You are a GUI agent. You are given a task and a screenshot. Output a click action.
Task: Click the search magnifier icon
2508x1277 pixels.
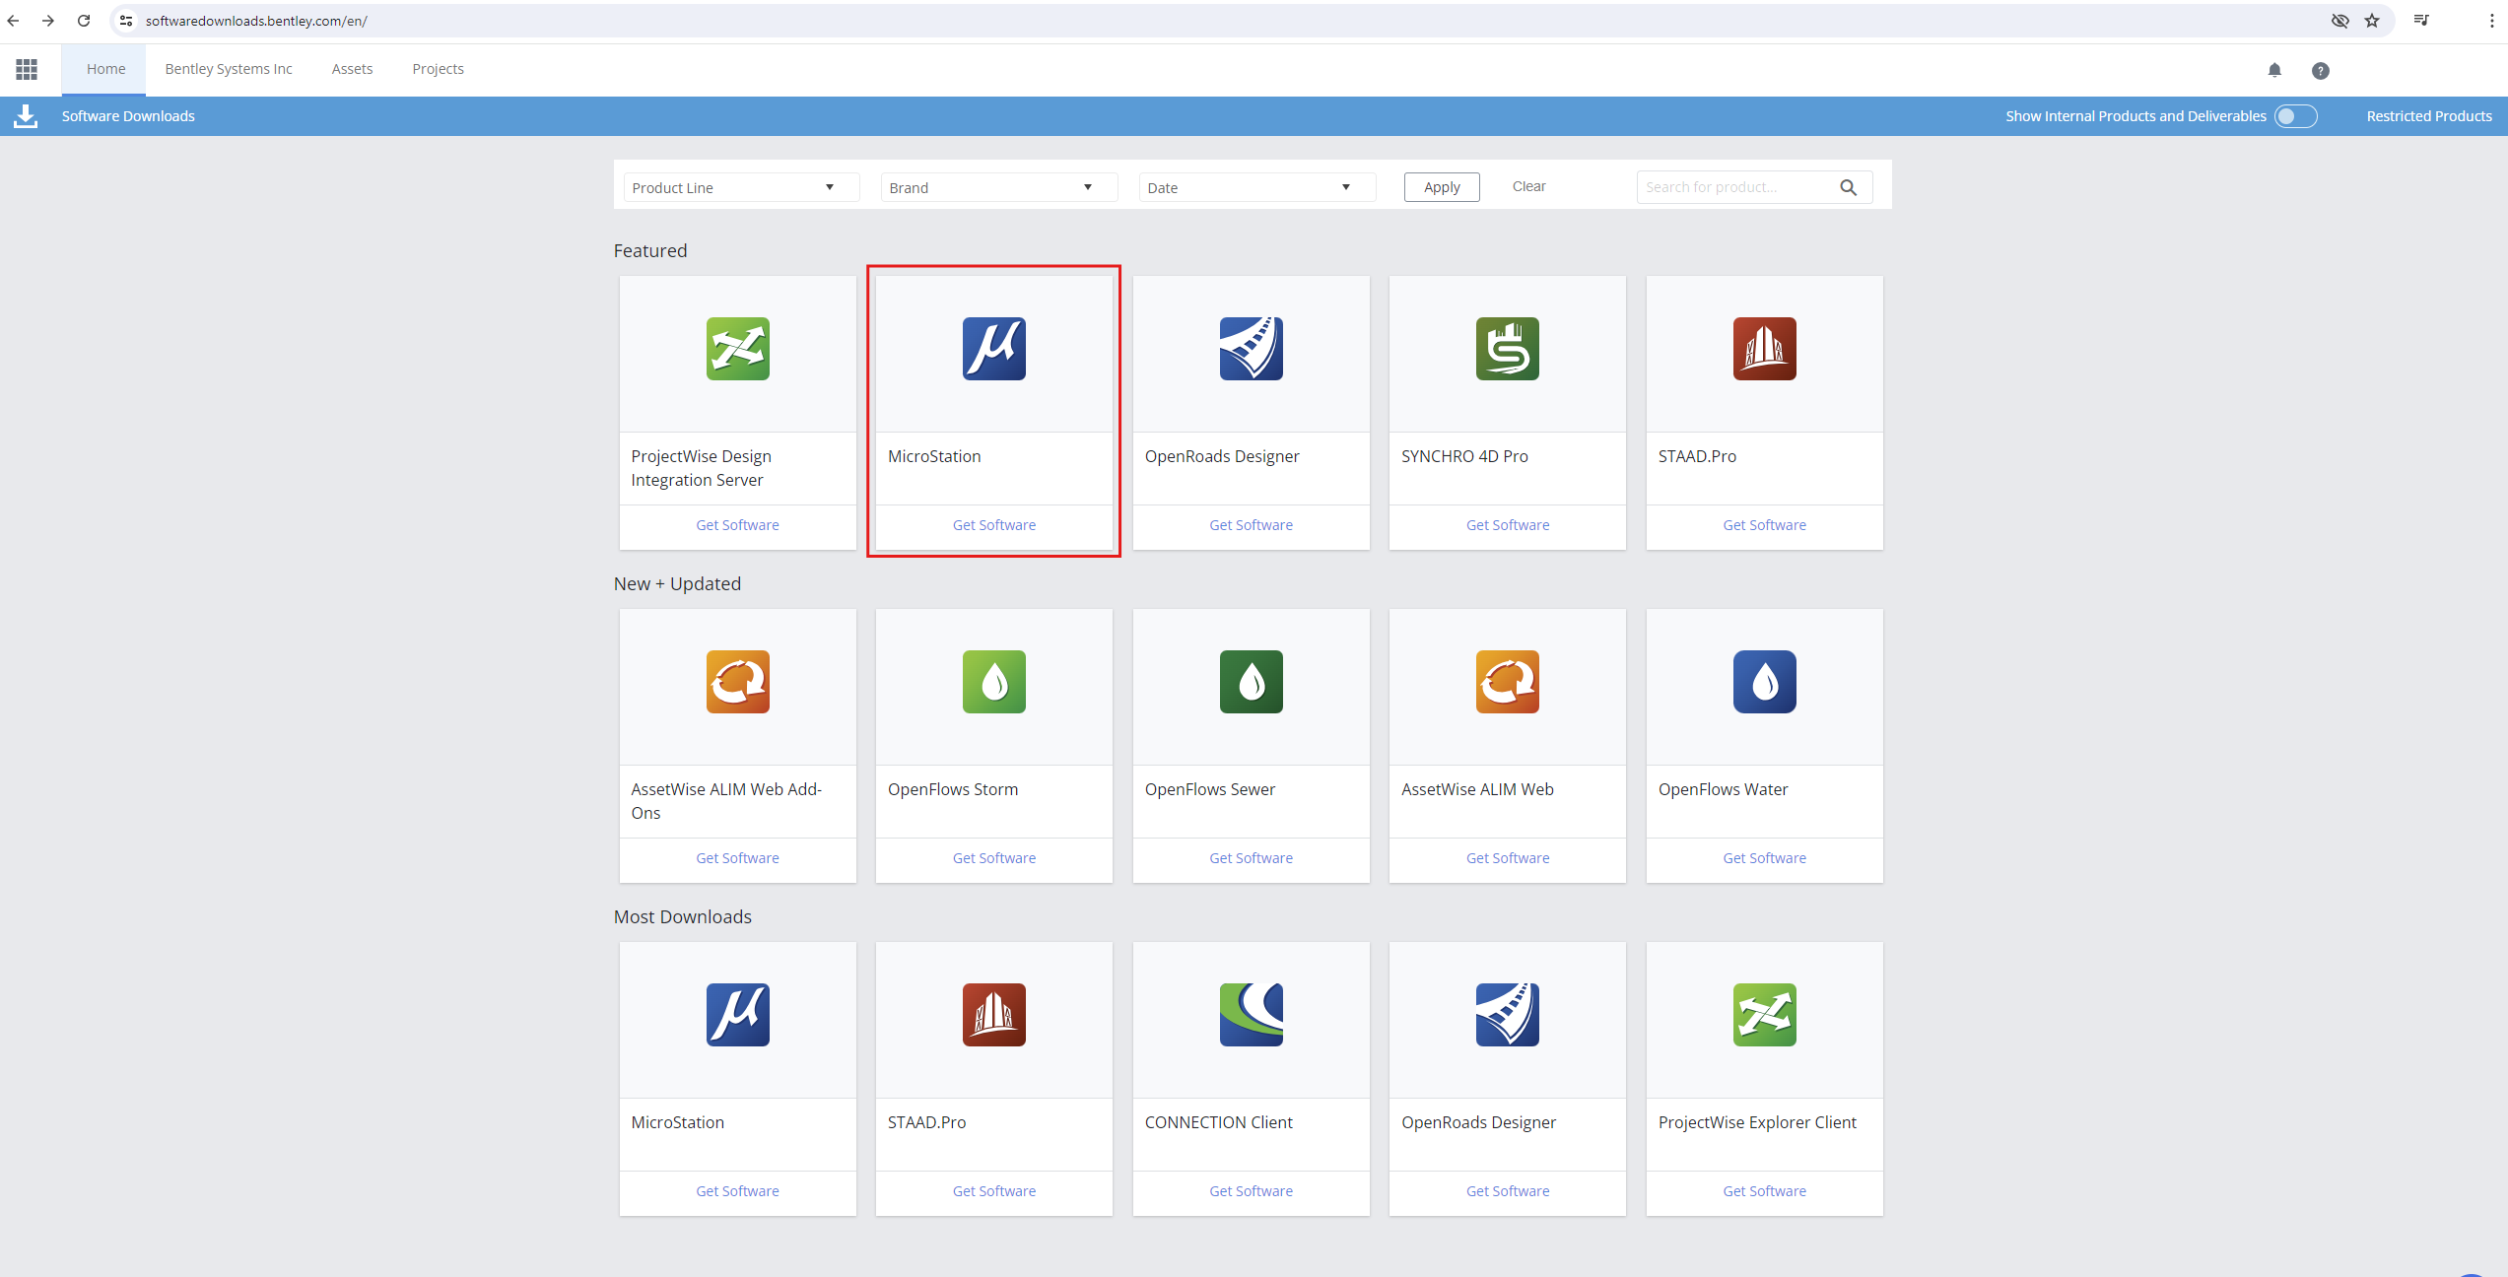pyautogui.click(x=1849, y=187)
